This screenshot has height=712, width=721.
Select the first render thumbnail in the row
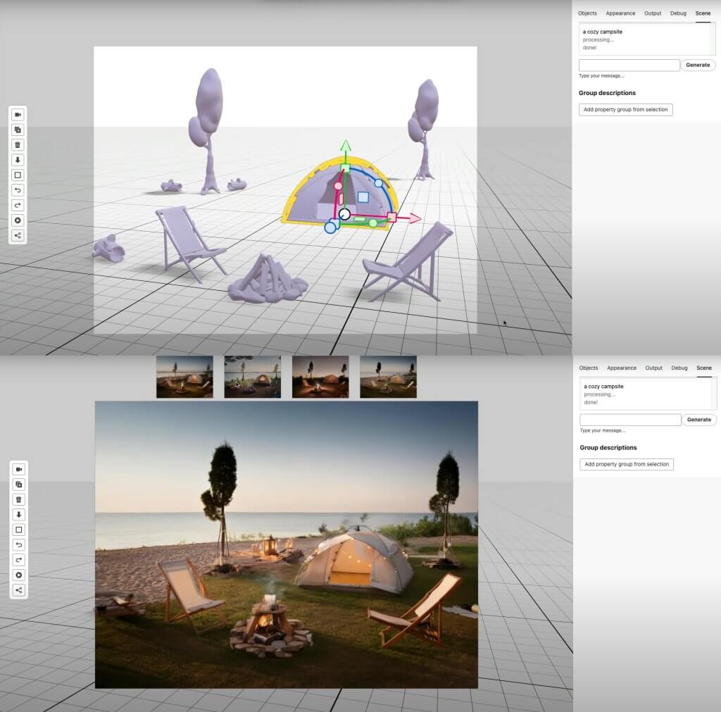pyautogui.click(x=184, y=377)
